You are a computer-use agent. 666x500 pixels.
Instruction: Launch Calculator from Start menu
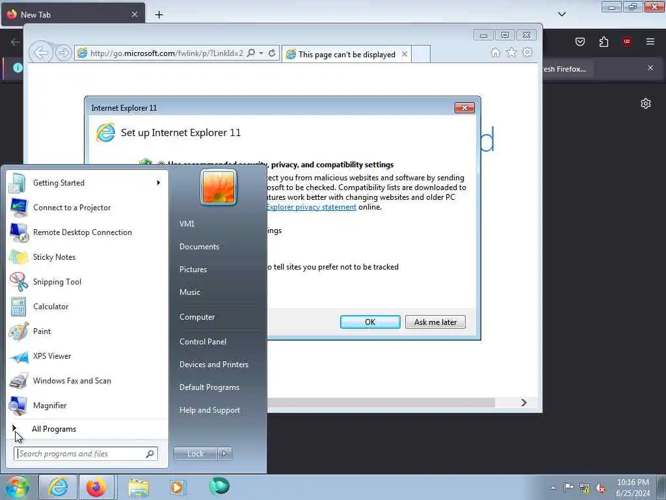pyautogui.click(x=87, y=307)
